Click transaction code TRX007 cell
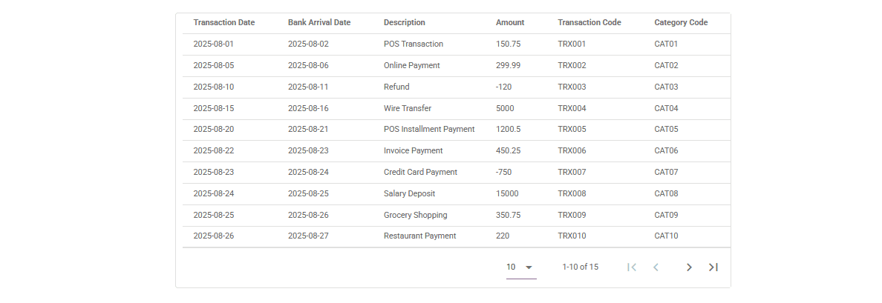This screenshot has width=882, height=303. pyautogui.click(x=572, y=172)
